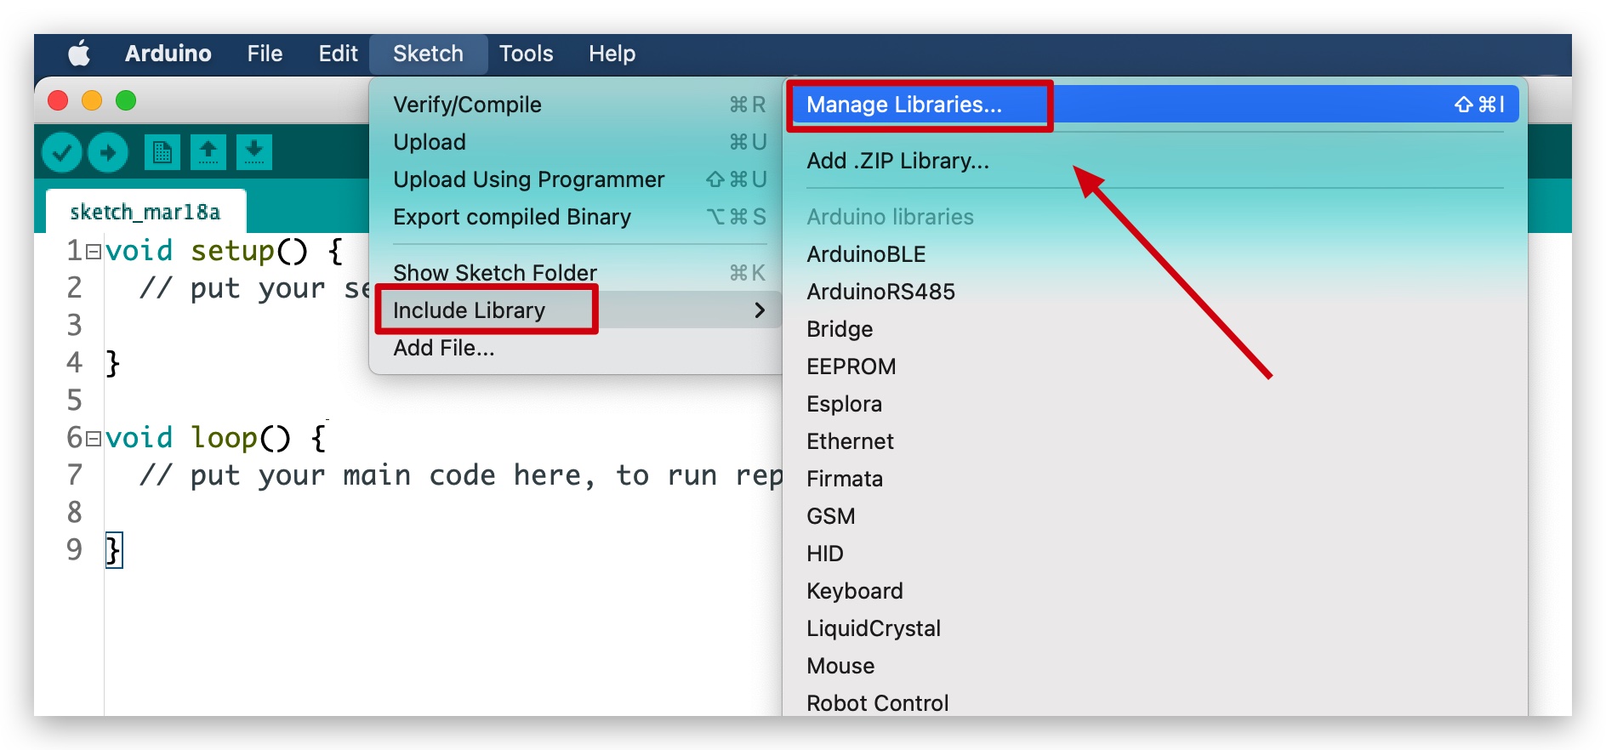Select the Include Library menu item
The image size is (1606, 750).
tap(577, 310)
